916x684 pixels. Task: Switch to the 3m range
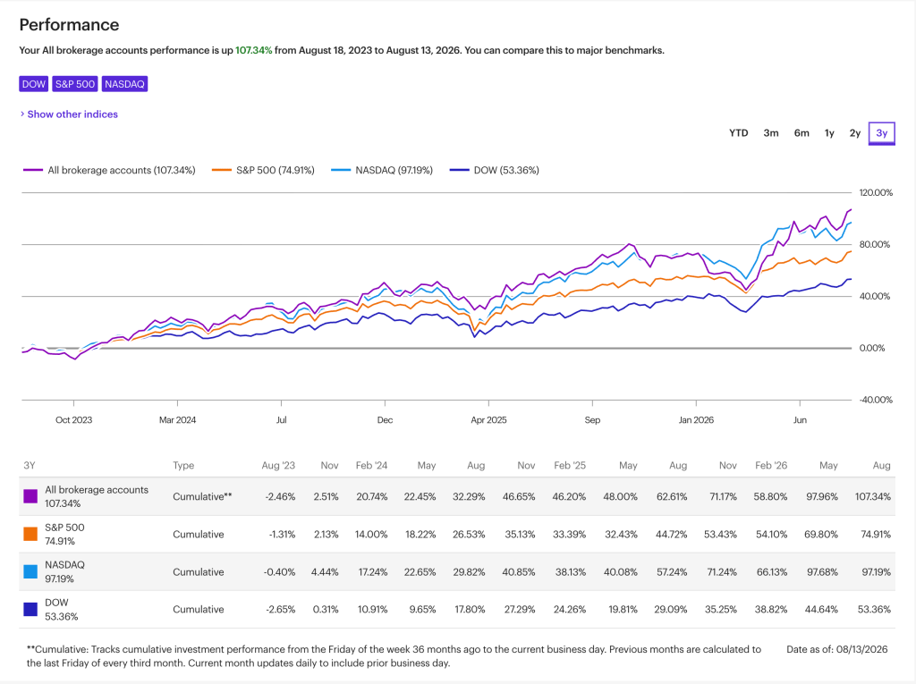(770, 133)
